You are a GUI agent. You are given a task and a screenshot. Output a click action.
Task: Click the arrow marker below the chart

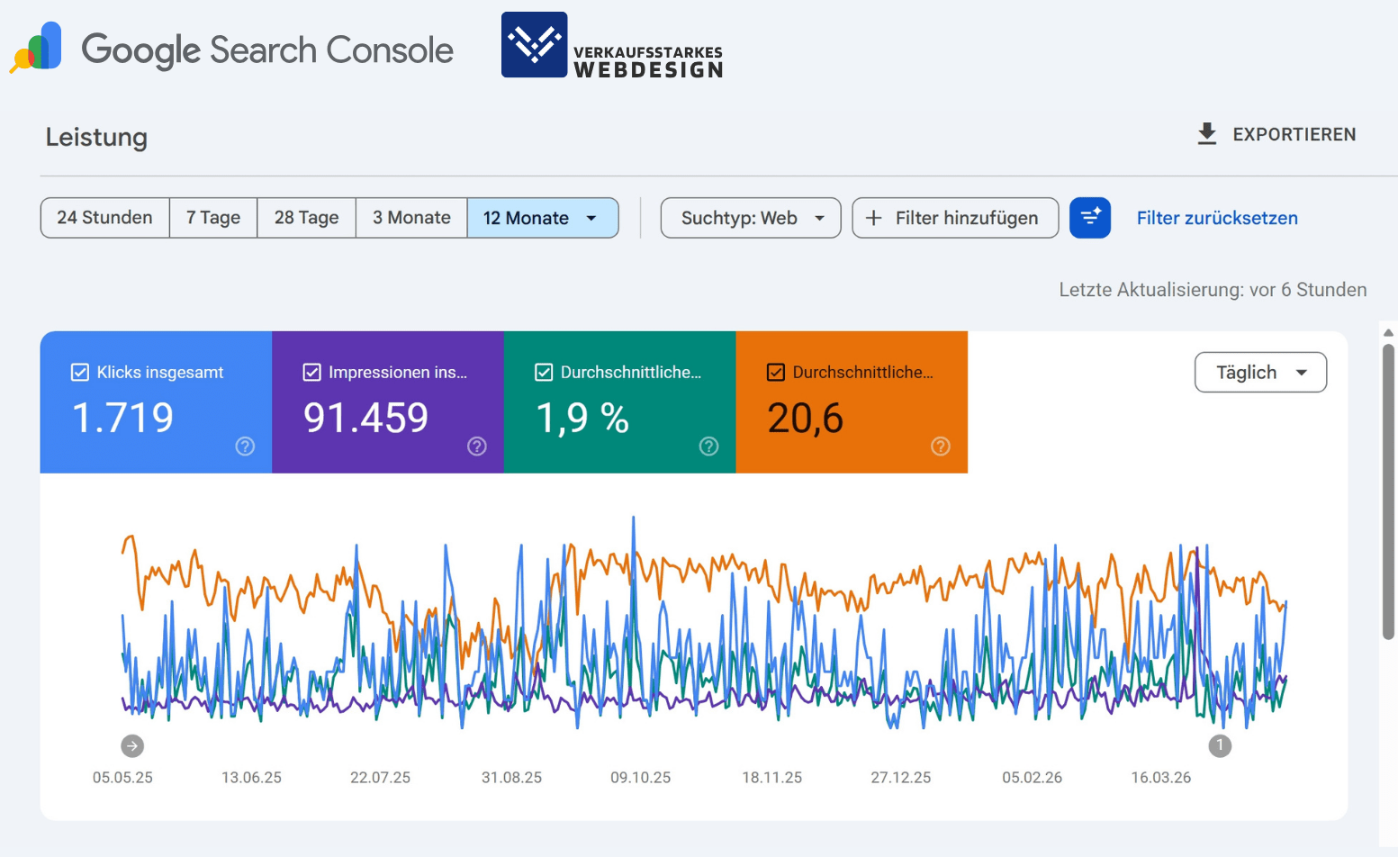pyautogui.click(x=132, y=745)
